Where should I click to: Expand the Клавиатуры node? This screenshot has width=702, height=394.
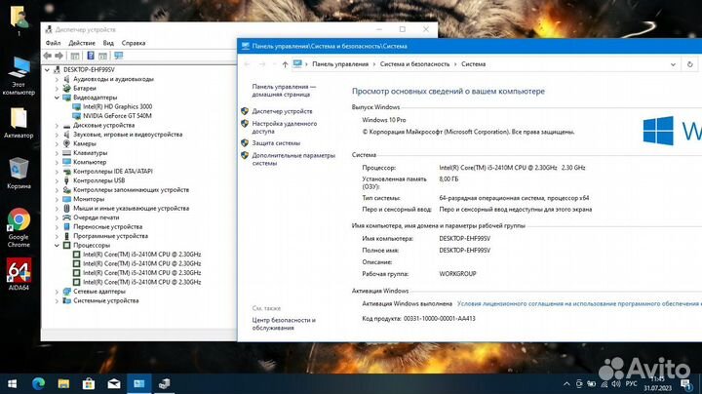57,153
